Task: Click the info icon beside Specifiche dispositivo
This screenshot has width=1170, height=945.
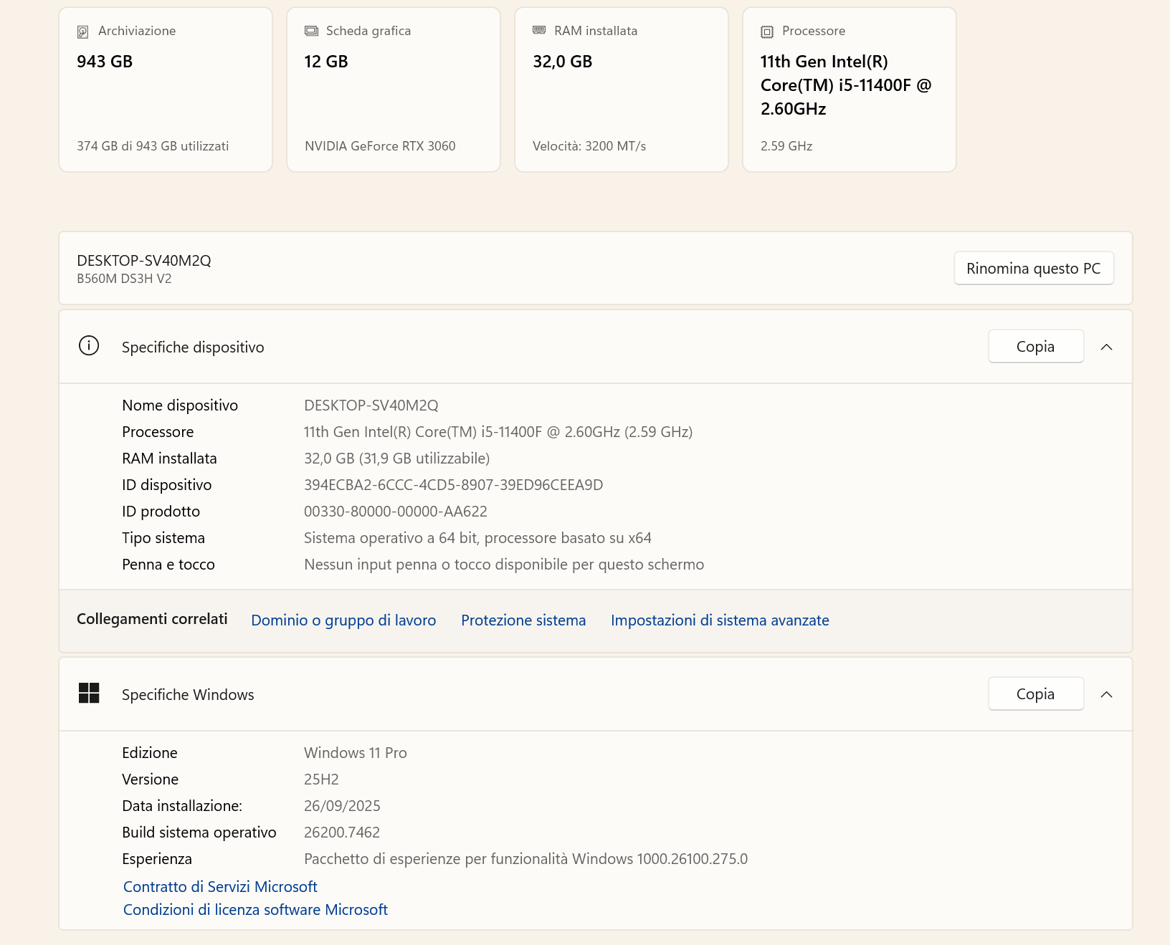Action: (x=89, y=346)
